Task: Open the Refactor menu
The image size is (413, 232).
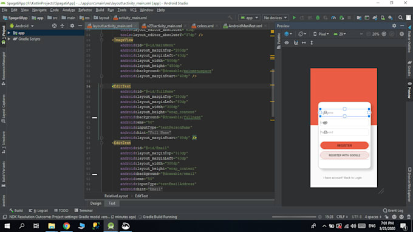Action: [x=85, y=10]
